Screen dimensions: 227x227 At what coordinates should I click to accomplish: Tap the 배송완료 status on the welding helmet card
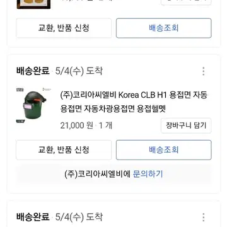pyautogui.click(x=33, y=71)
